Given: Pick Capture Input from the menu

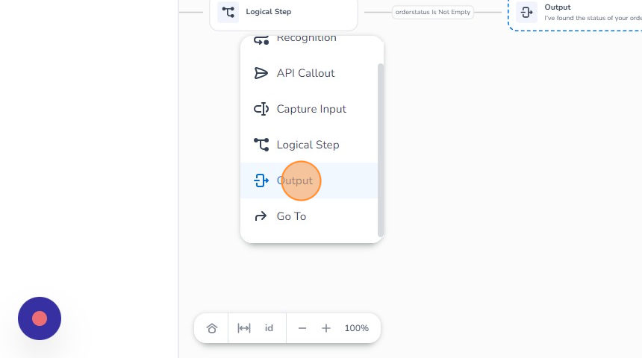Looking at the screenshot, I should [x=311, y=109].
